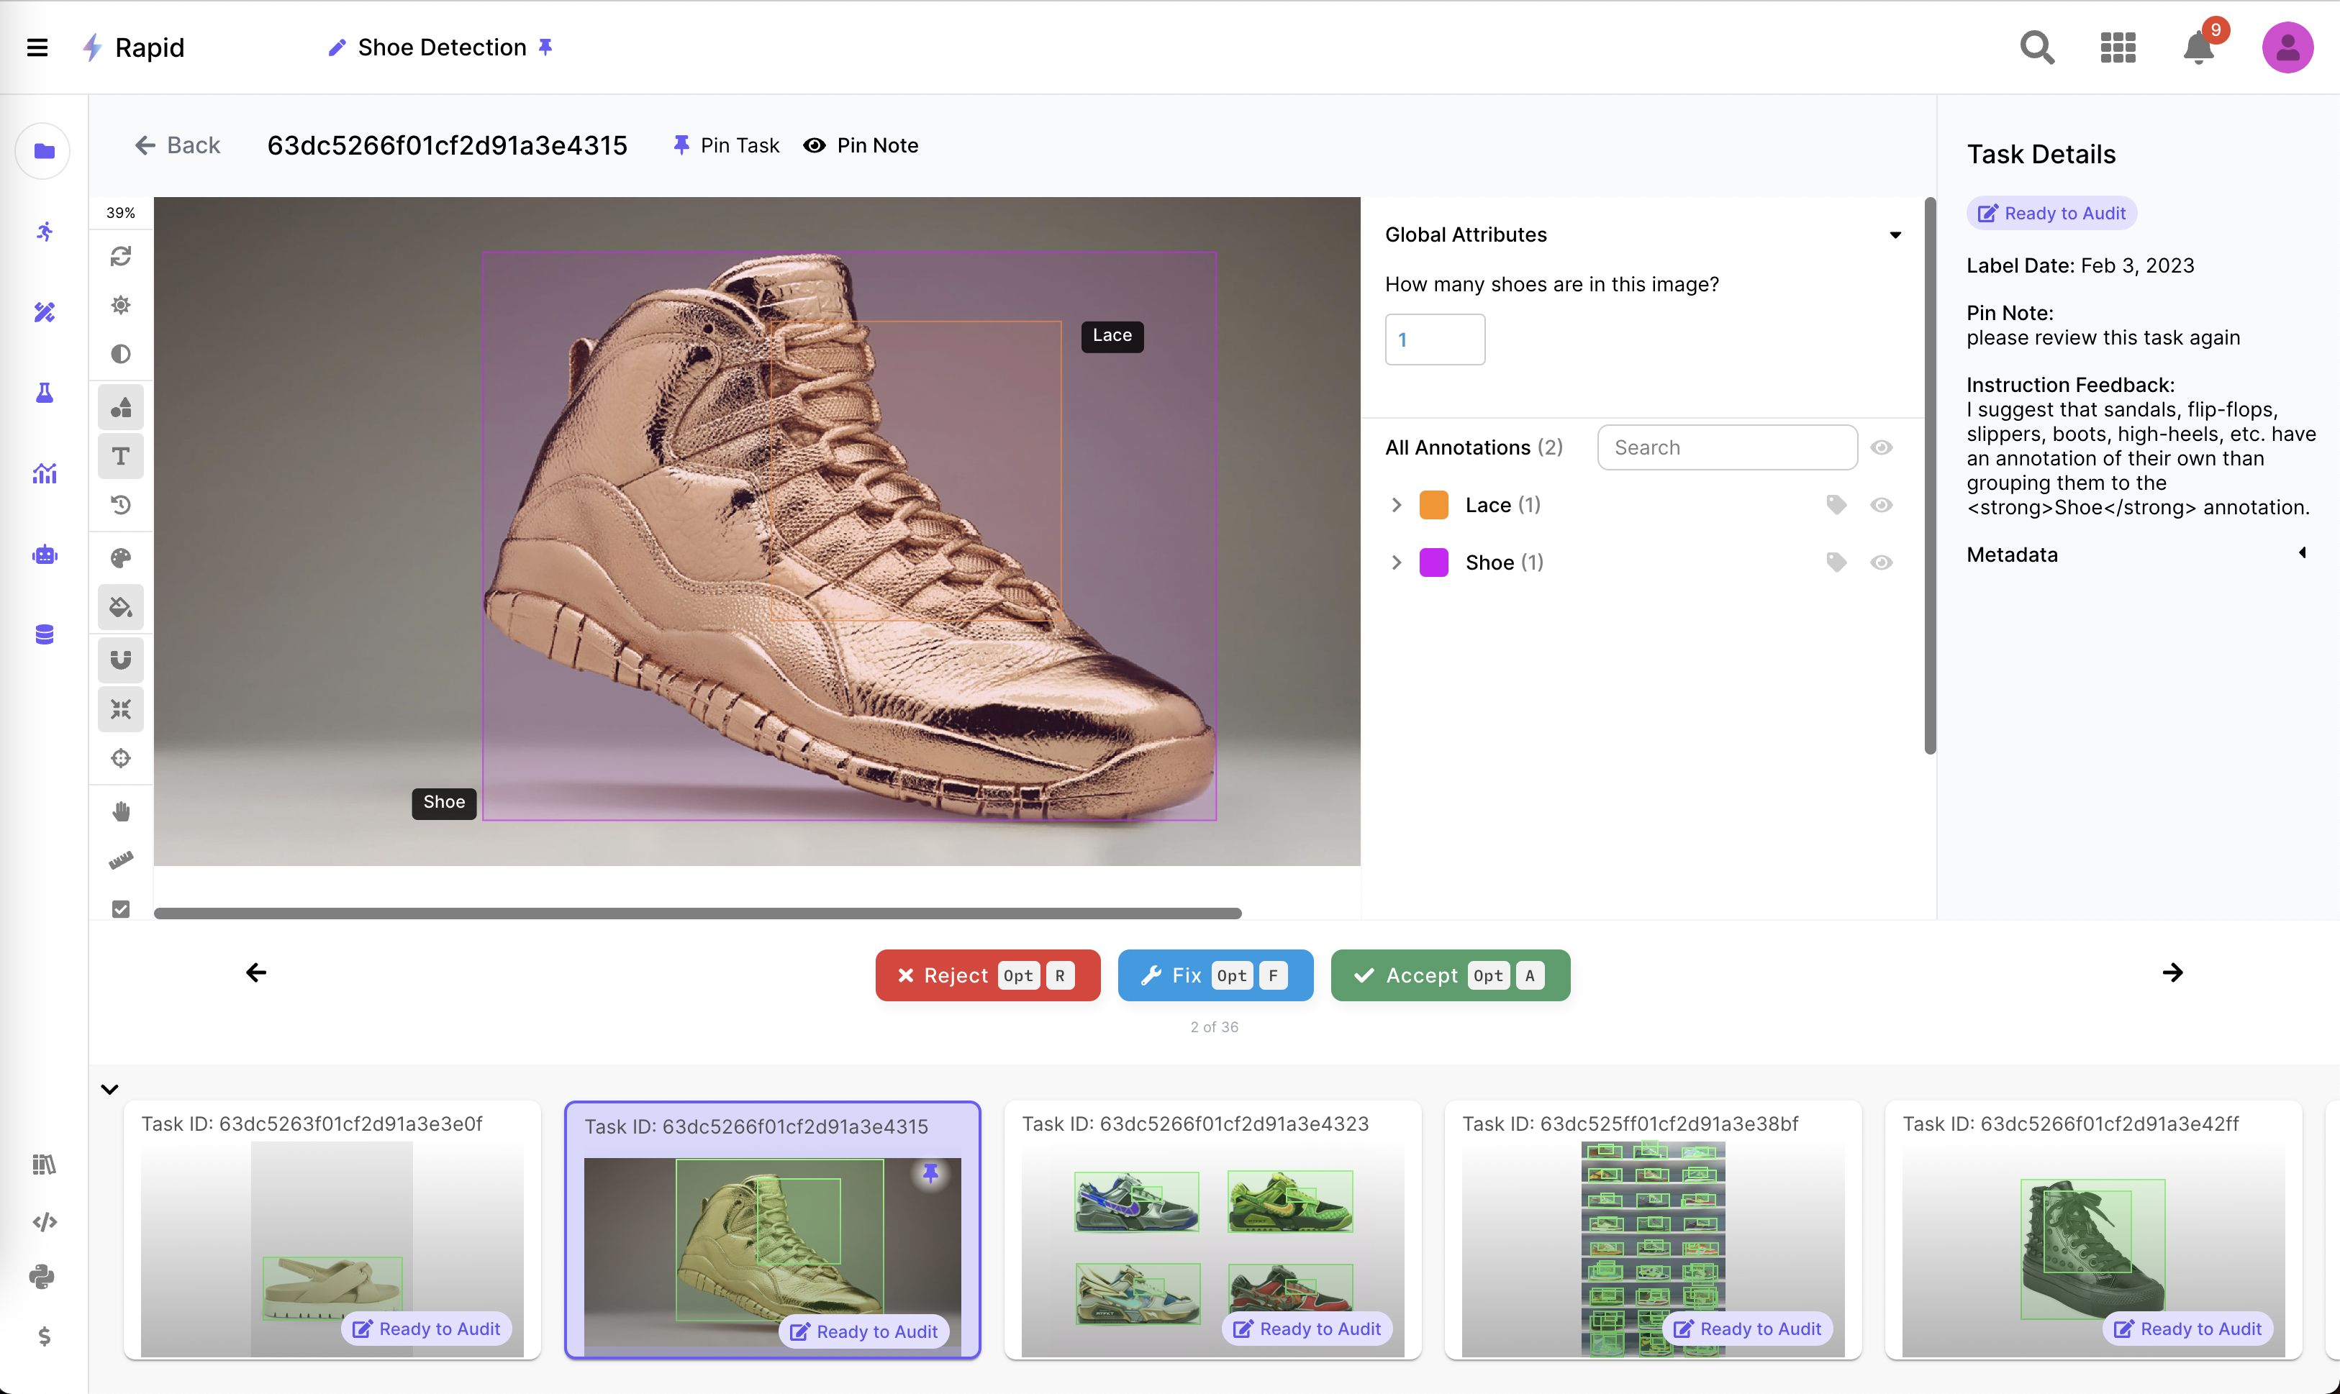Click the refresh/rotate icon in image toolbar
The height and width of the screenshot is (1394, 2340).
tap(120, 257)
